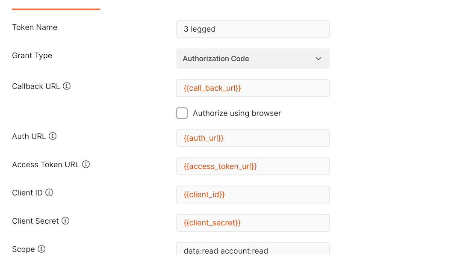Click the Callback URL label

tap(36, 86)
